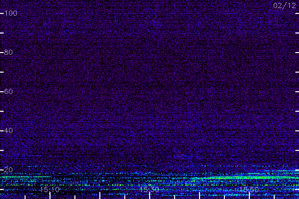299x199 pixels.
Task: Click the 02/12 date stamp
Action: 284,6
